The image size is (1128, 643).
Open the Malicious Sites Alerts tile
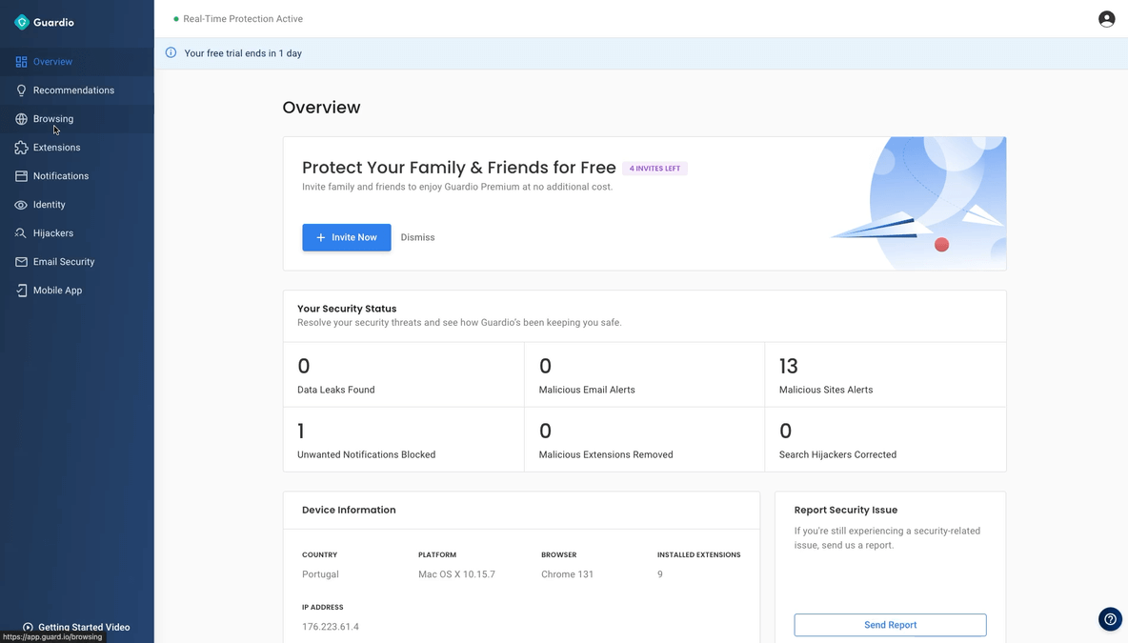pos(885,375)
